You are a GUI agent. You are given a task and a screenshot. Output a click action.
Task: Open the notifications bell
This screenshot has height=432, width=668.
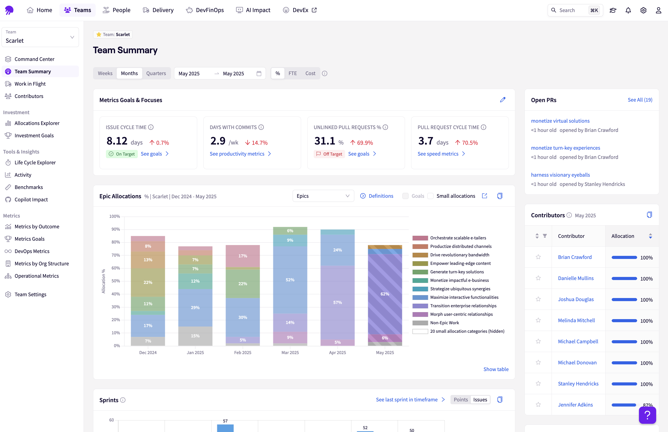click(x=628, y=10)
